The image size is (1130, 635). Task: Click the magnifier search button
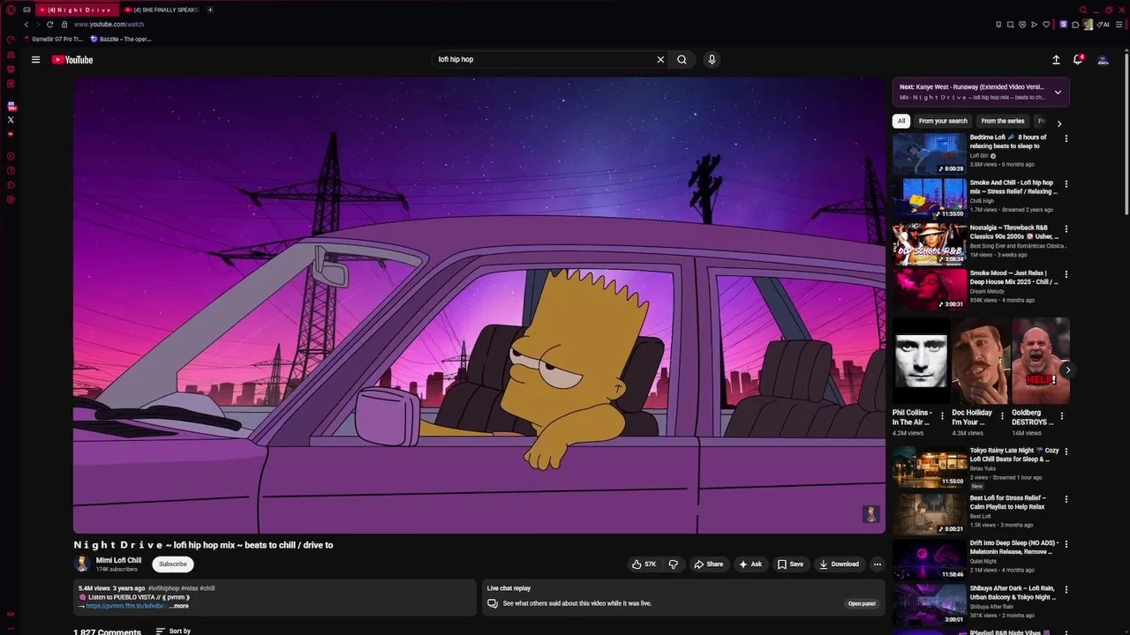[x=682, y=60]
